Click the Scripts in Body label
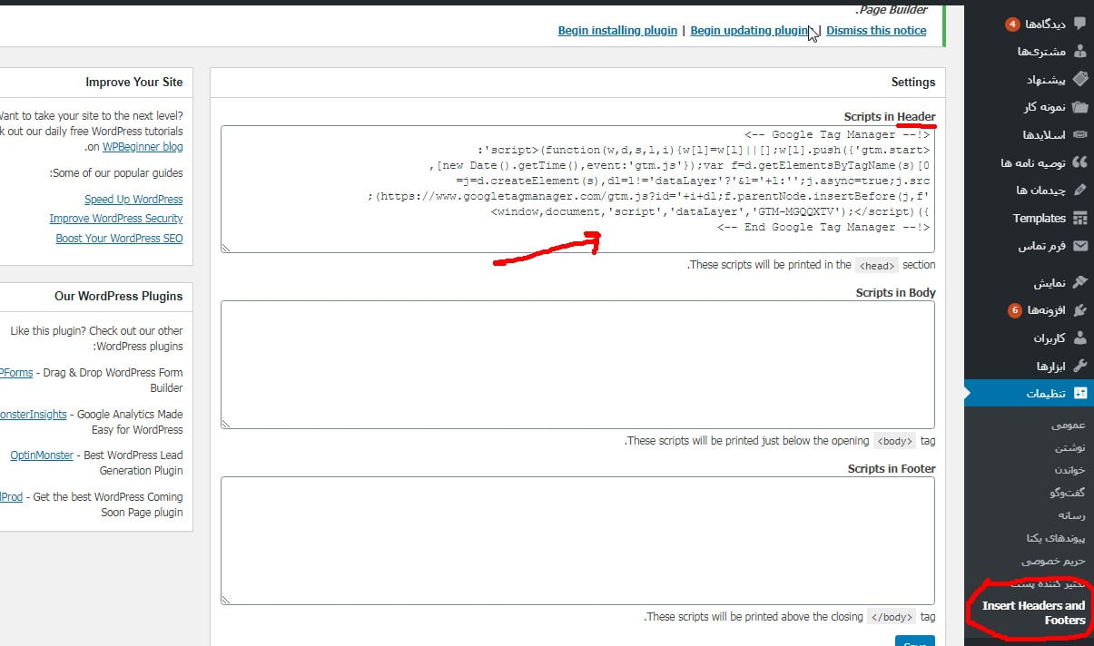 895,293
